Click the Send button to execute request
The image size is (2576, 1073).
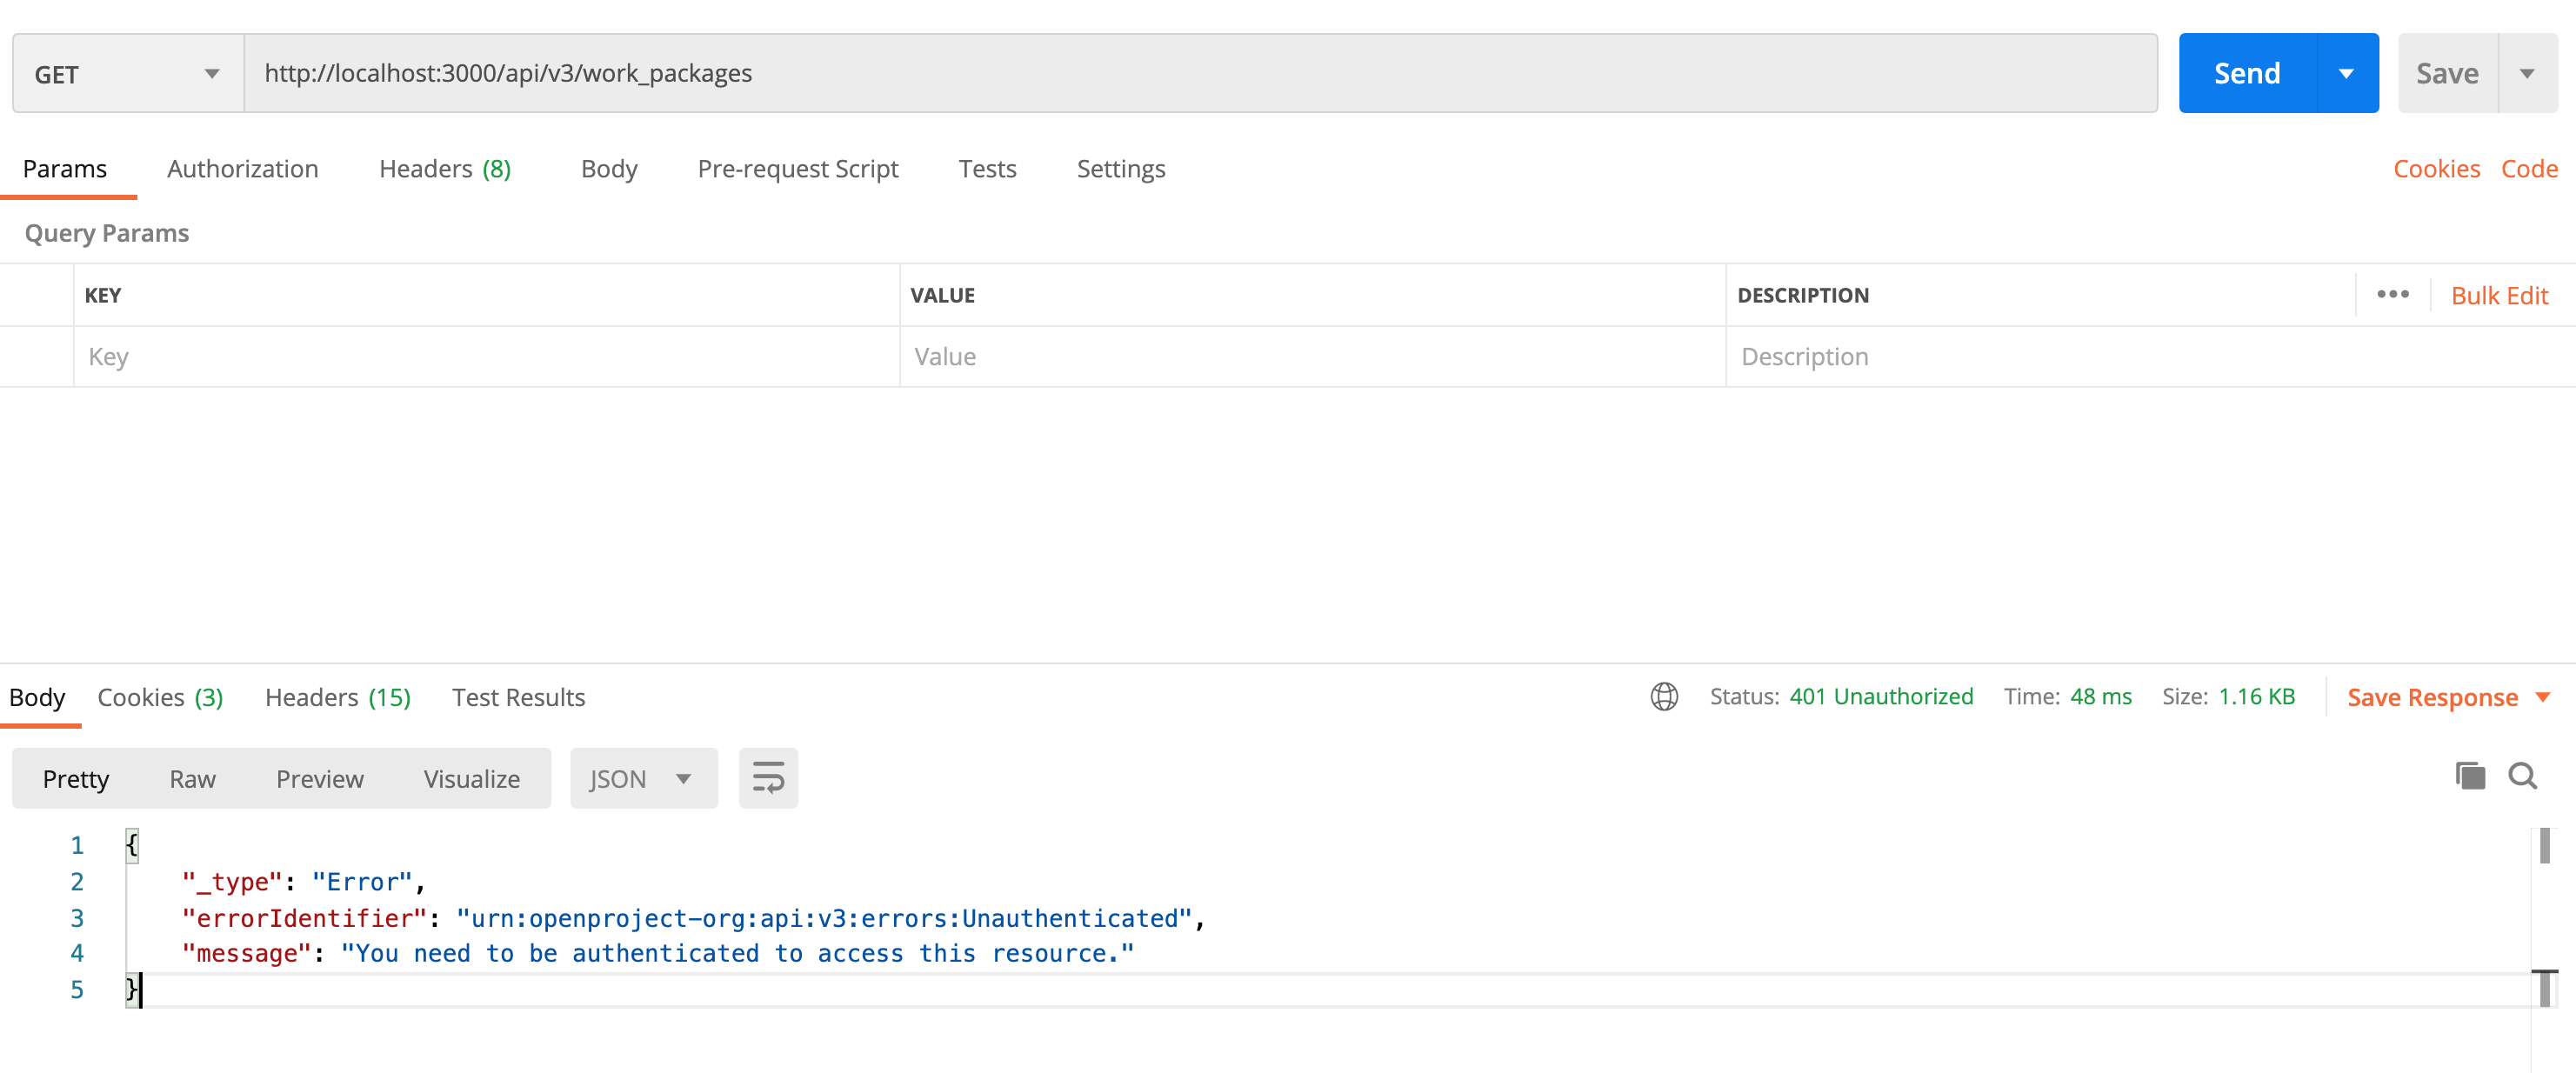(2247, 72)
